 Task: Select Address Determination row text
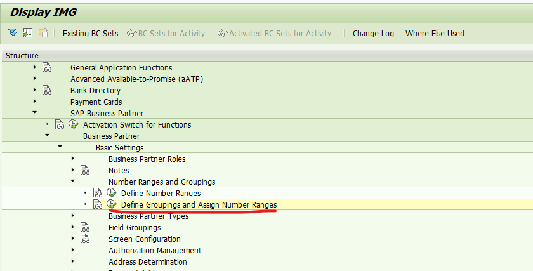point(148,262)
